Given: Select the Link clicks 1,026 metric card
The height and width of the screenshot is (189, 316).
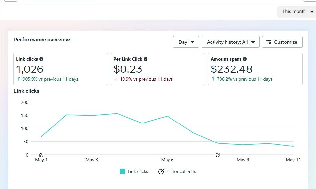Looking at the screenshot, I should (61, 69).
